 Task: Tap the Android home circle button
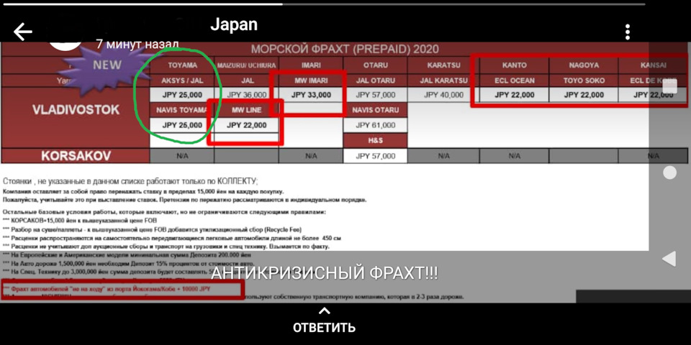point(670,172)
